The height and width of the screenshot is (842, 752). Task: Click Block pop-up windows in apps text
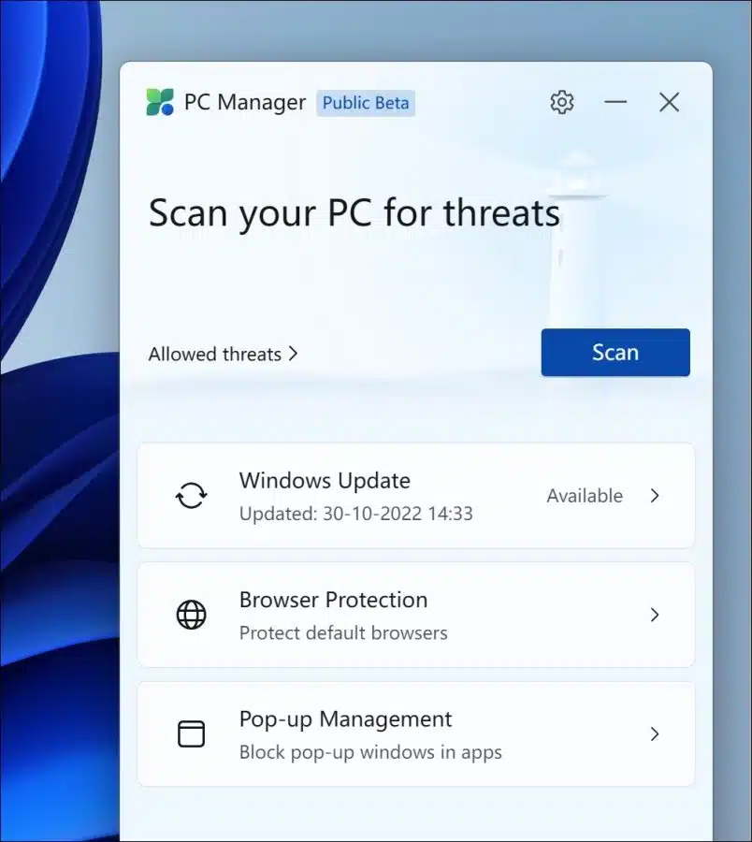click(370, 752)
